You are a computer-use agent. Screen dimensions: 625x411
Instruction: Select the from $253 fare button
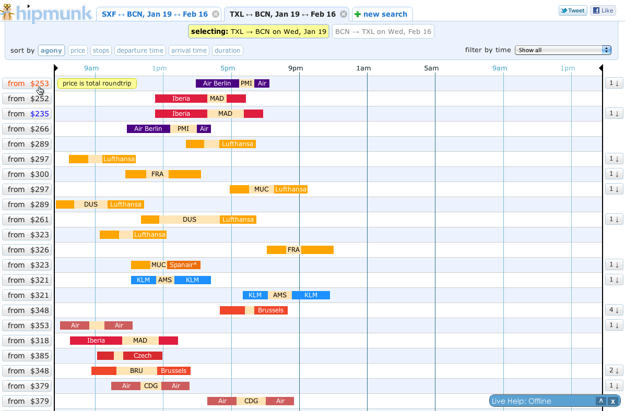(27, 83)
